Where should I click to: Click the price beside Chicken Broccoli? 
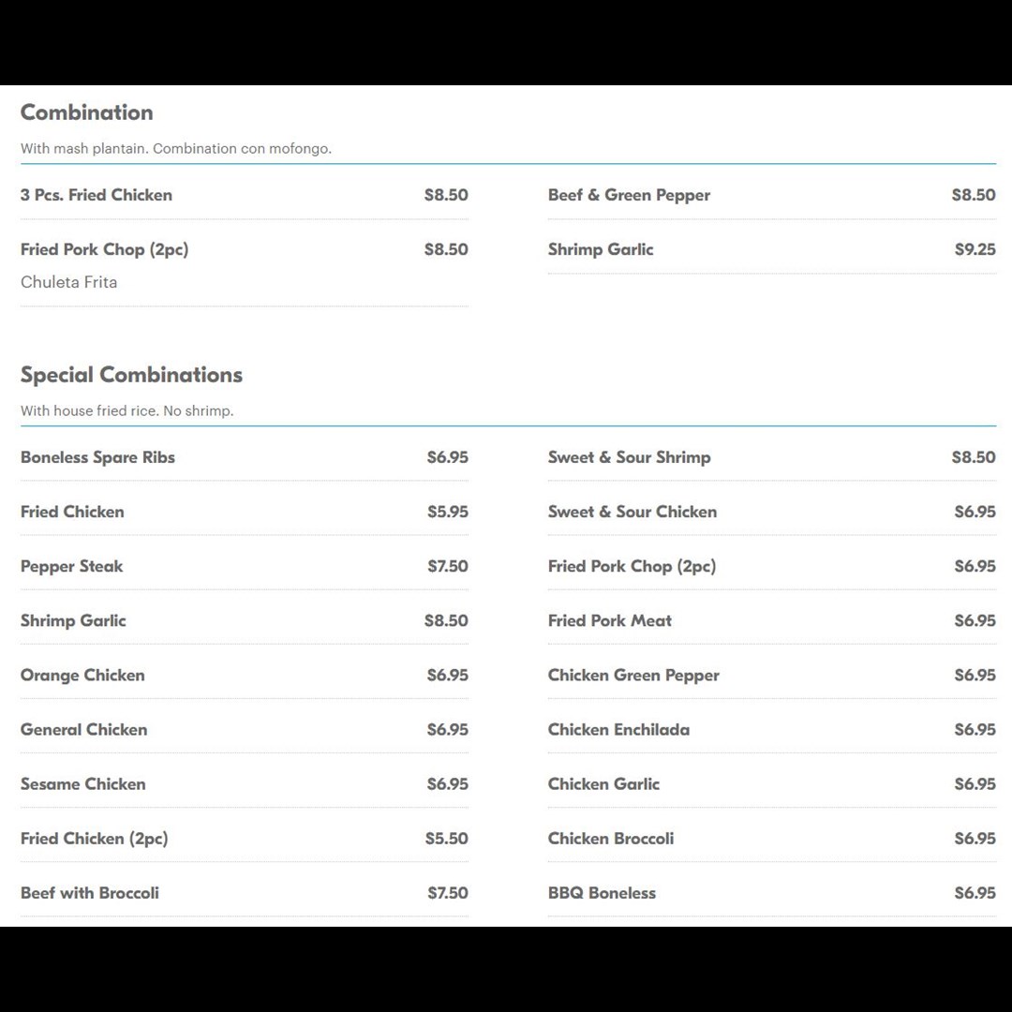tap(975, 839)
